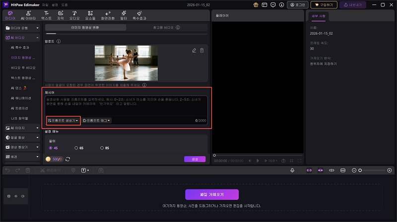Toggle the purple timeline link icon
Viewport: 397px width, 222px height.
click(309, 171)
